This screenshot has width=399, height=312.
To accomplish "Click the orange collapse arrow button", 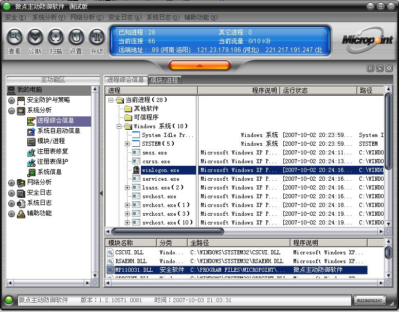I will (x=199, y=65).
